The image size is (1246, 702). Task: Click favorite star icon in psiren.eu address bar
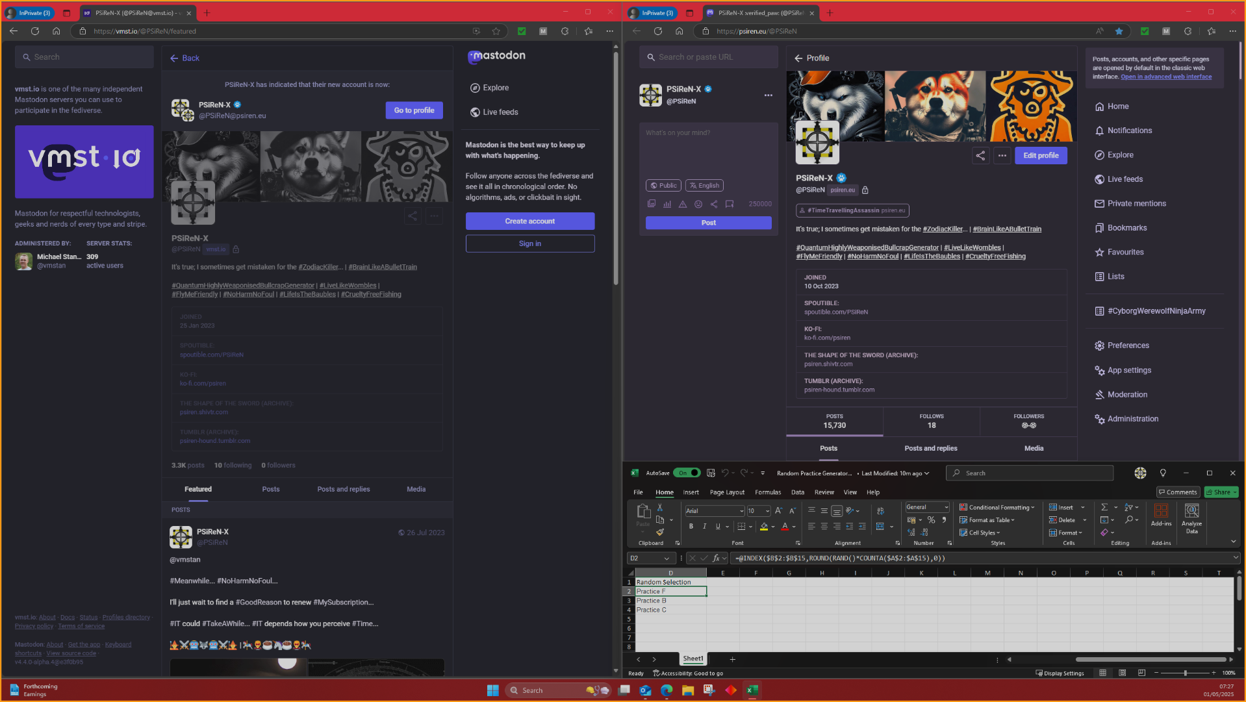(1119, 31)
